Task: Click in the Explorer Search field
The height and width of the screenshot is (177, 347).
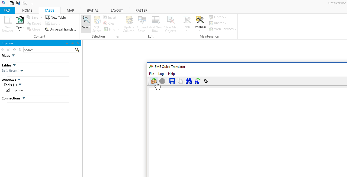Action: [49, 50]
